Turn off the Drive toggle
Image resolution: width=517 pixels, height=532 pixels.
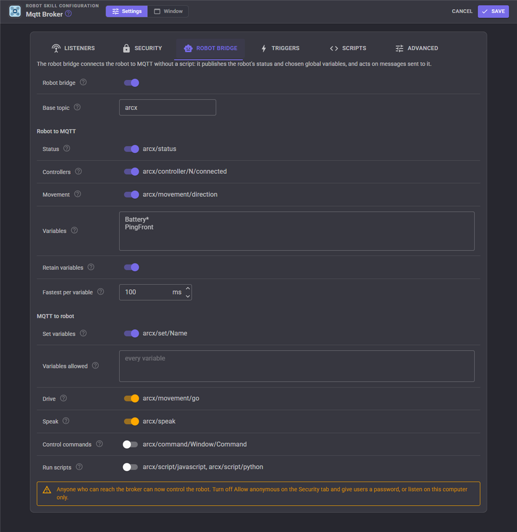pos(131,398)
